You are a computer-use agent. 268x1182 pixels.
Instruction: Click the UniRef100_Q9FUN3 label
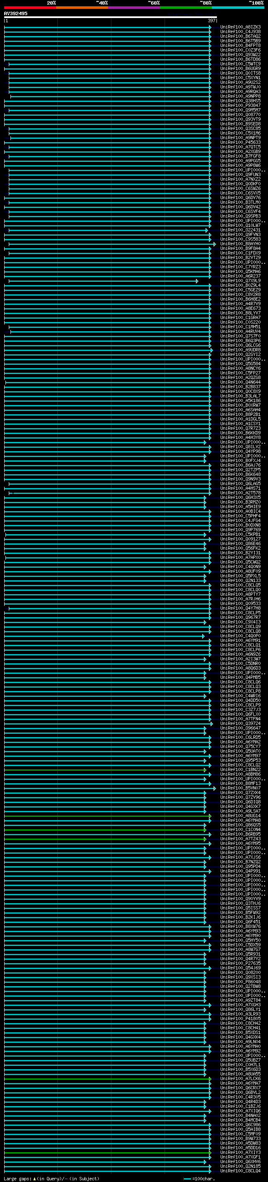click(x=240, y=175)
